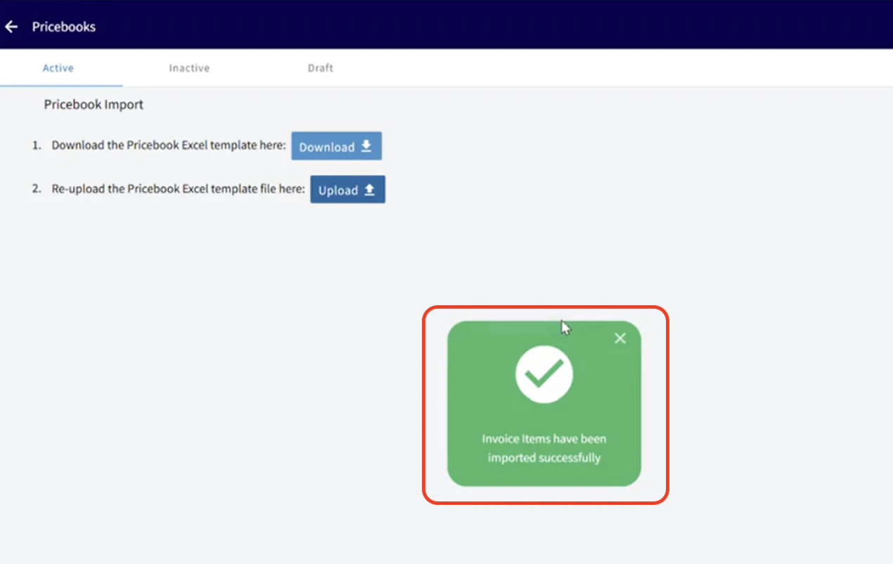
Task: Click the 'Pricebooks' header title
Action: (x=64, y=27)
